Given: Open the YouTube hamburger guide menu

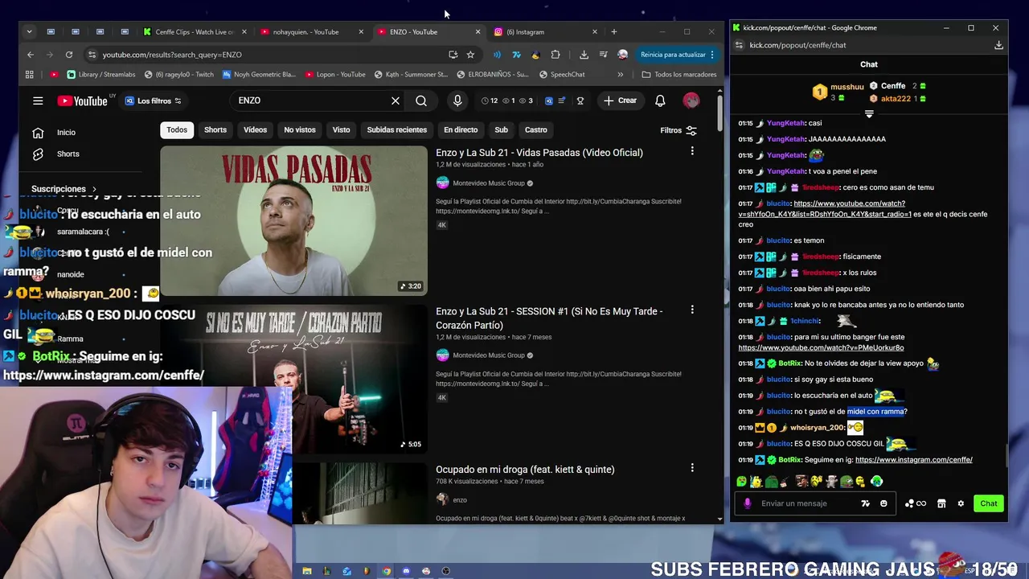Looking at the screenshot, I should pos(38,101).
